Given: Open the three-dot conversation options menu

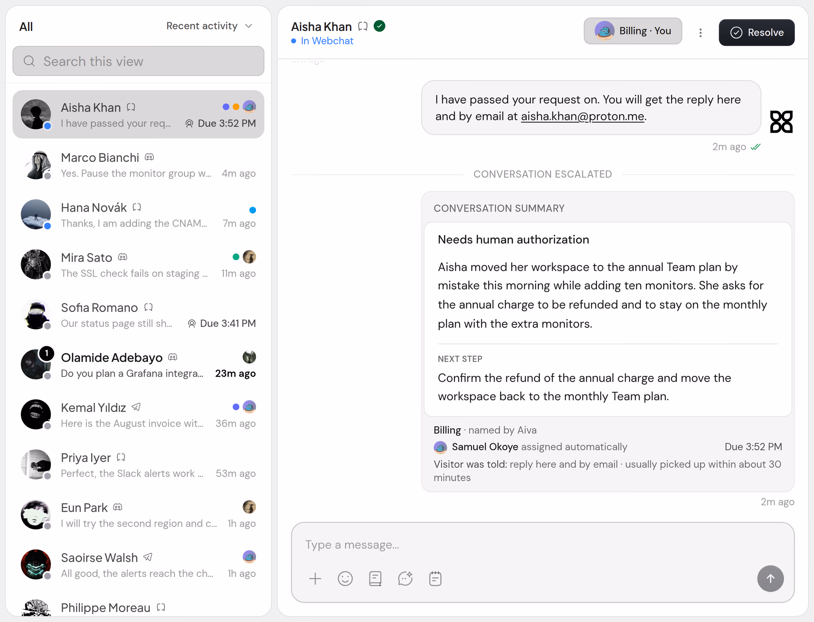Looking at the screenshot, I should [x=700, y=33].
